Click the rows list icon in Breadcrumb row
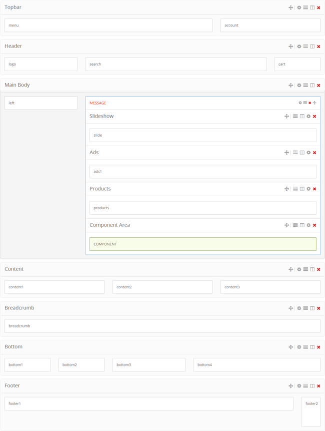Image resolution: width=325 pixels, height=431 pixels. [x=305, y=308]
